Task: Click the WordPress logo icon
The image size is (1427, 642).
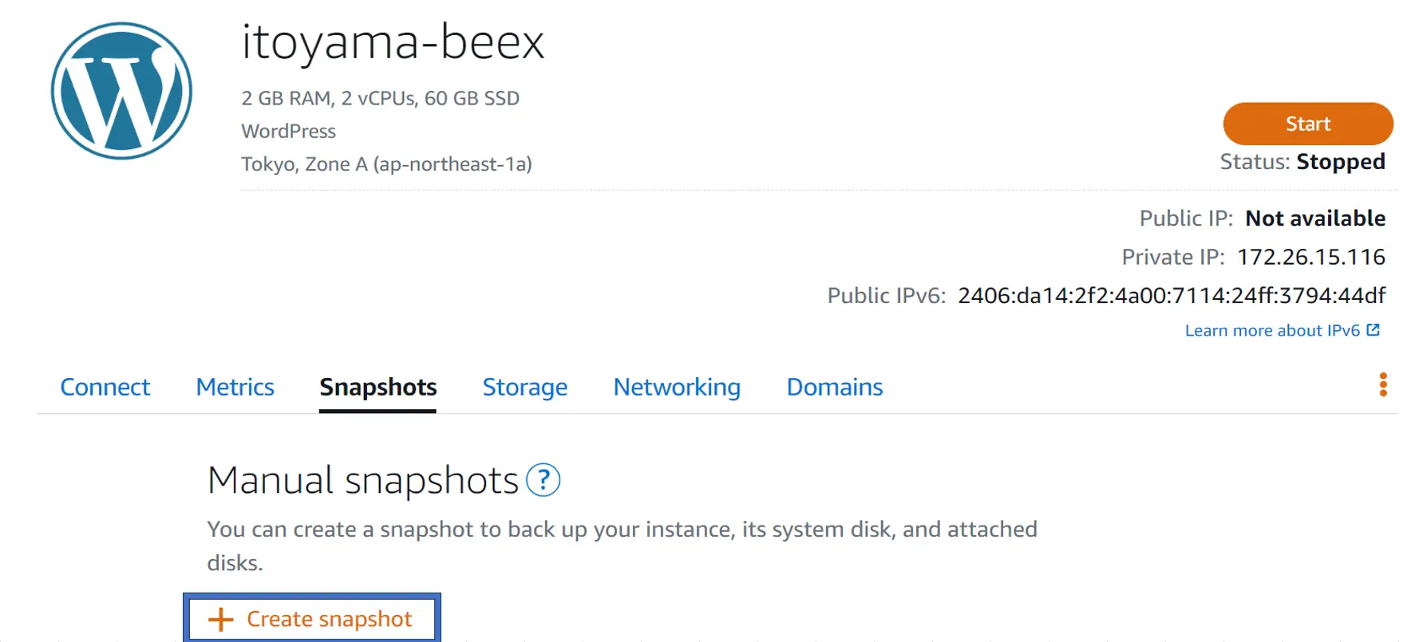Action: (121, 91)
